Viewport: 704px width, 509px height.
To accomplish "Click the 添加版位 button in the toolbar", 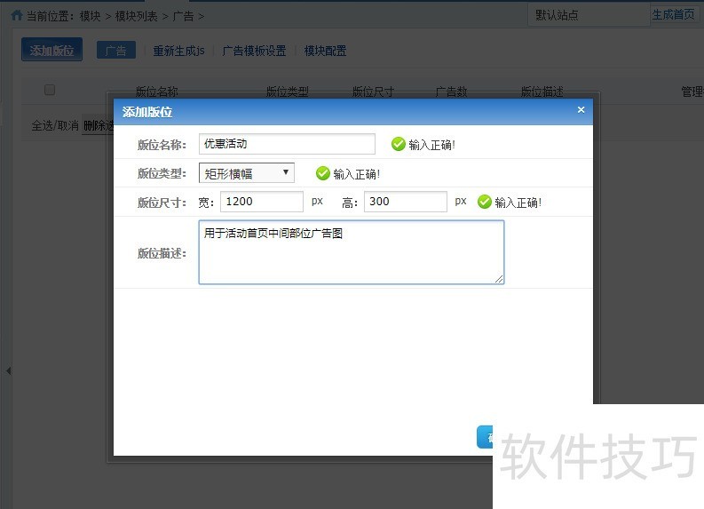I will [52, 50].
